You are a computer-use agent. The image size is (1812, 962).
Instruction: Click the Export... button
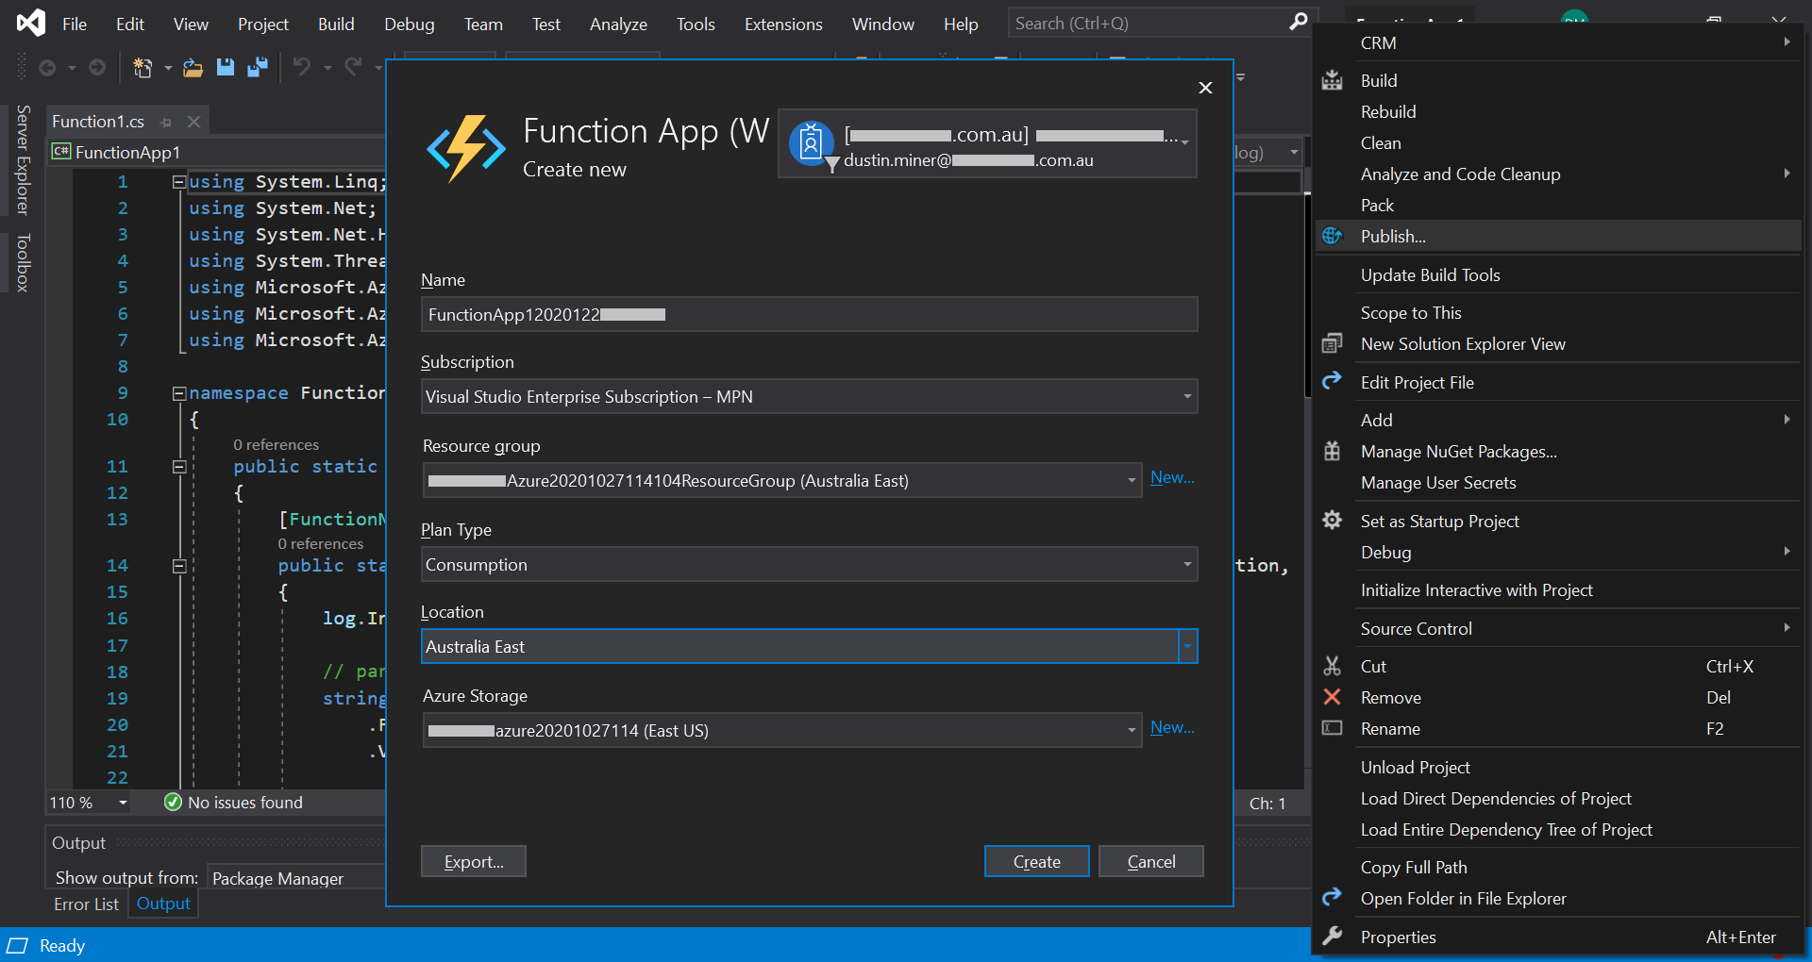tap(474, 861)
